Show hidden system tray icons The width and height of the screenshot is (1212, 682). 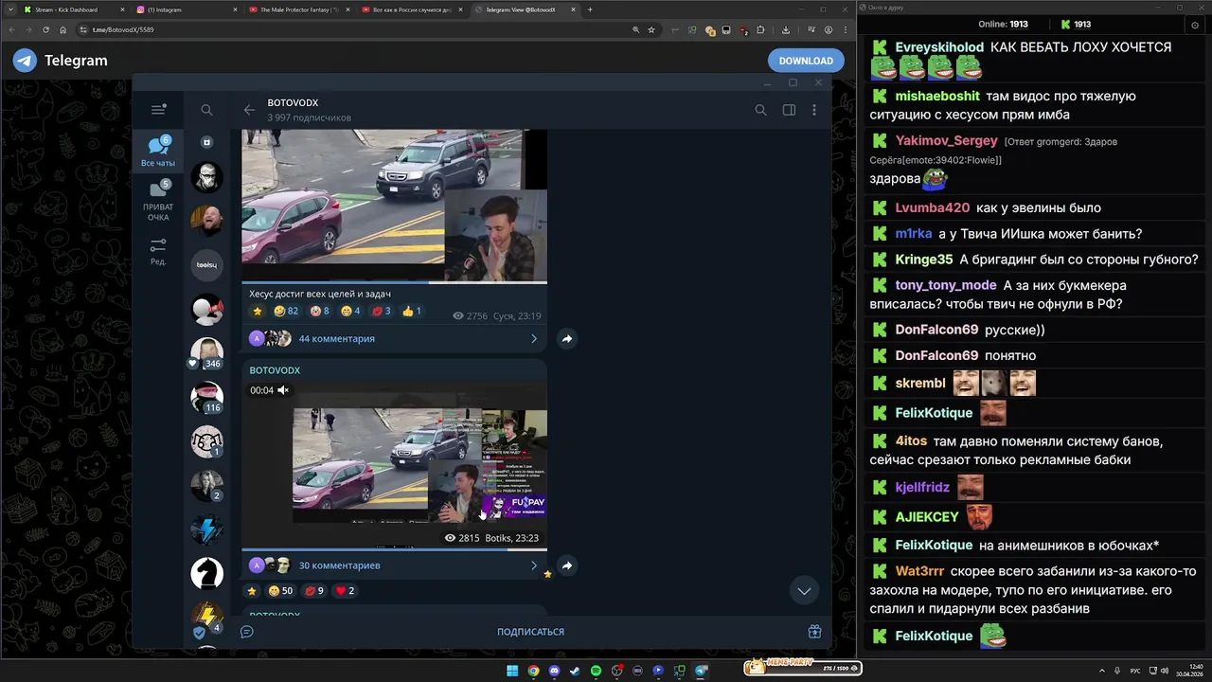(1102, 671)
